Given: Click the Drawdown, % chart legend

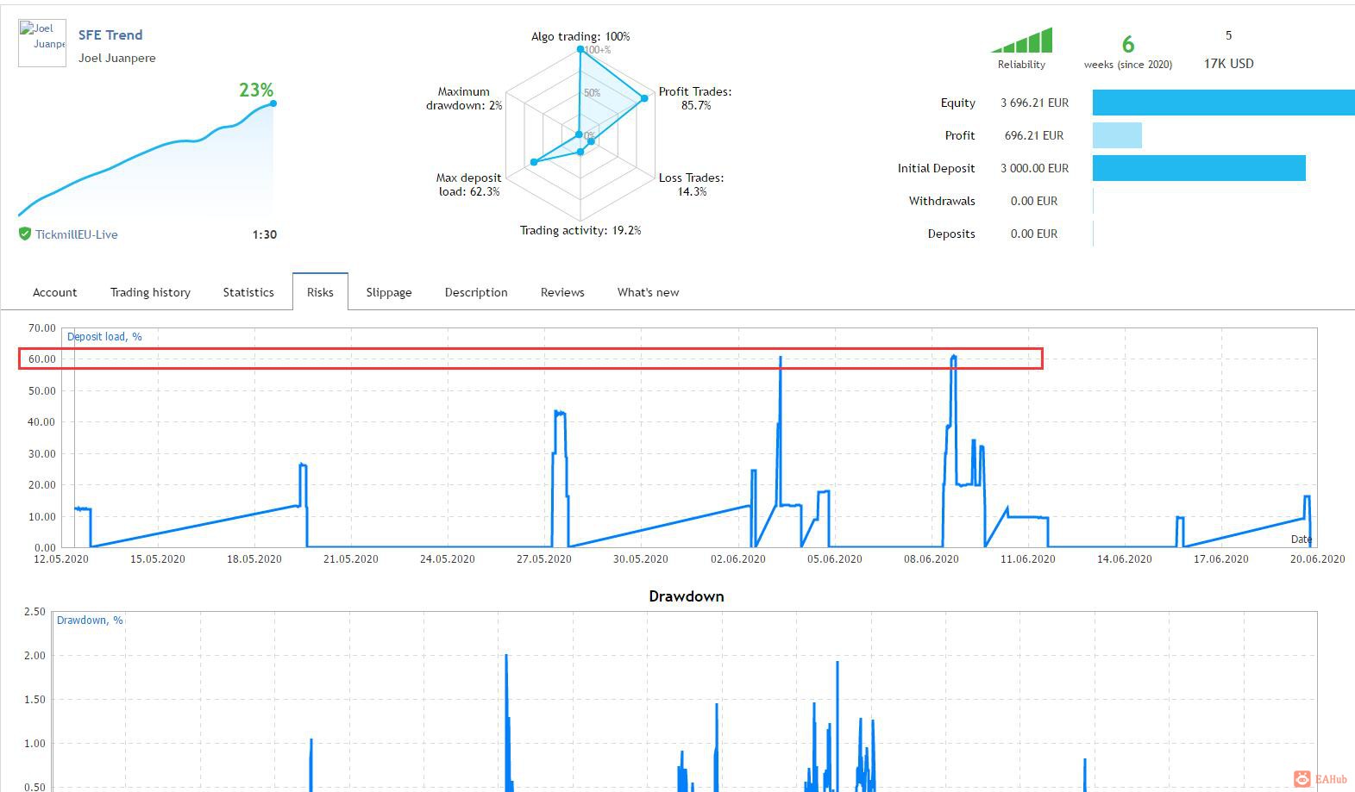Looking at the screenshot, I should [90, 621].
